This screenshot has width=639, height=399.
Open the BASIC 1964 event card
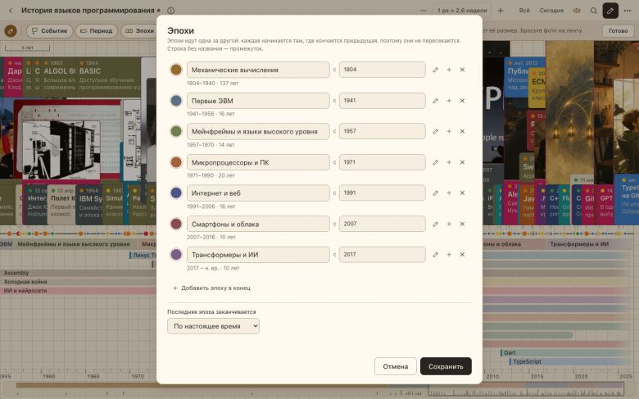coord(108,76)
